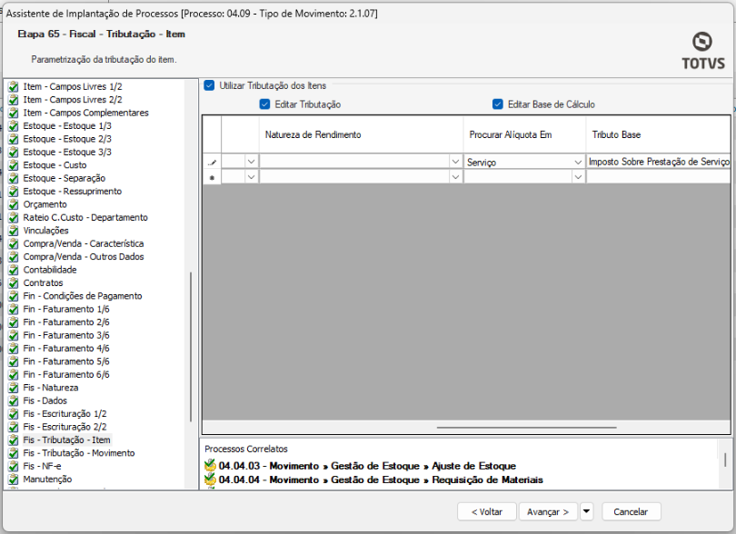Click the icon of process 04.04.04 Requisição de Materiais
Image resolution: width=736 pixels, height=534 pixels.
[x=210, y=480]
